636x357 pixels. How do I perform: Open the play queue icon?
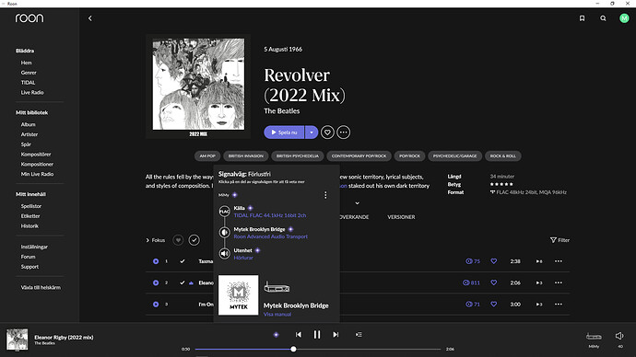[x=359, y=335]
